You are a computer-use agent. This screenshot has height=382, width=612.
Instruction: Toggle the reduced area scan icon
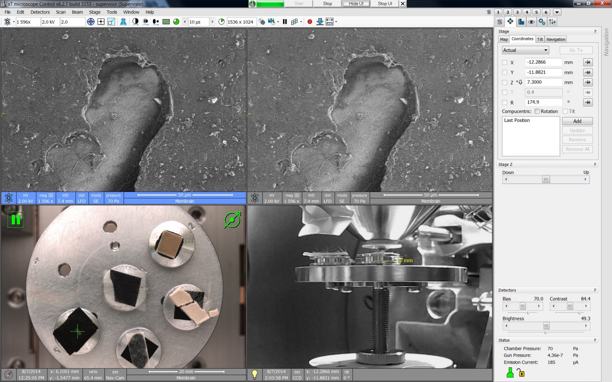pyautogui.click(x=111, y=22)
